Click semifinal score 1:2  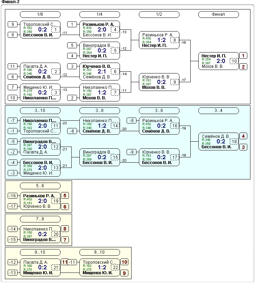coord(161,40)
